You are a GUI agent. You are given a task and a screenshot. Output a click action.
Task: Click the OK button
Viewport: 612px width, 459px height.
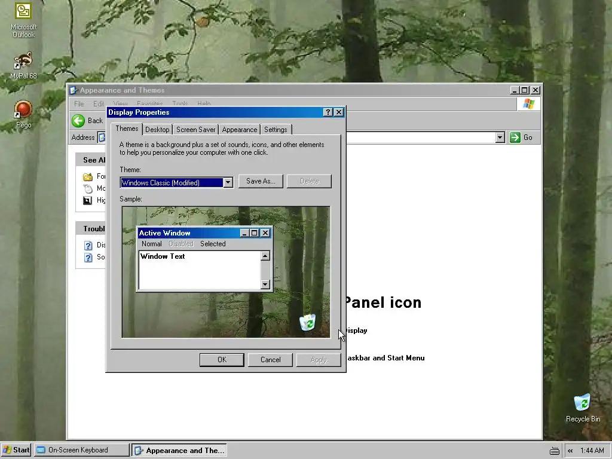[x=222, y=360]
